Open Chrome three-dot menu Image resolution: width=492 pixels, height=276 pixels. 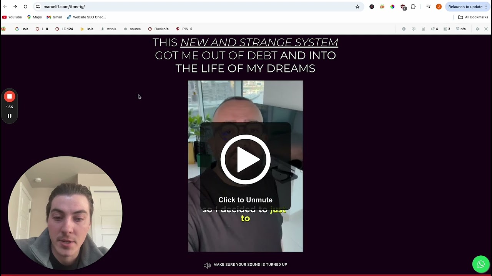point(486,7)
